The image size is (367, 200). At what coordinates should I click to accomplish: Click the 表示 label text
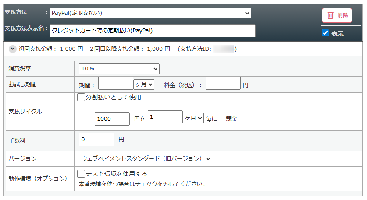tap(337, 34)
